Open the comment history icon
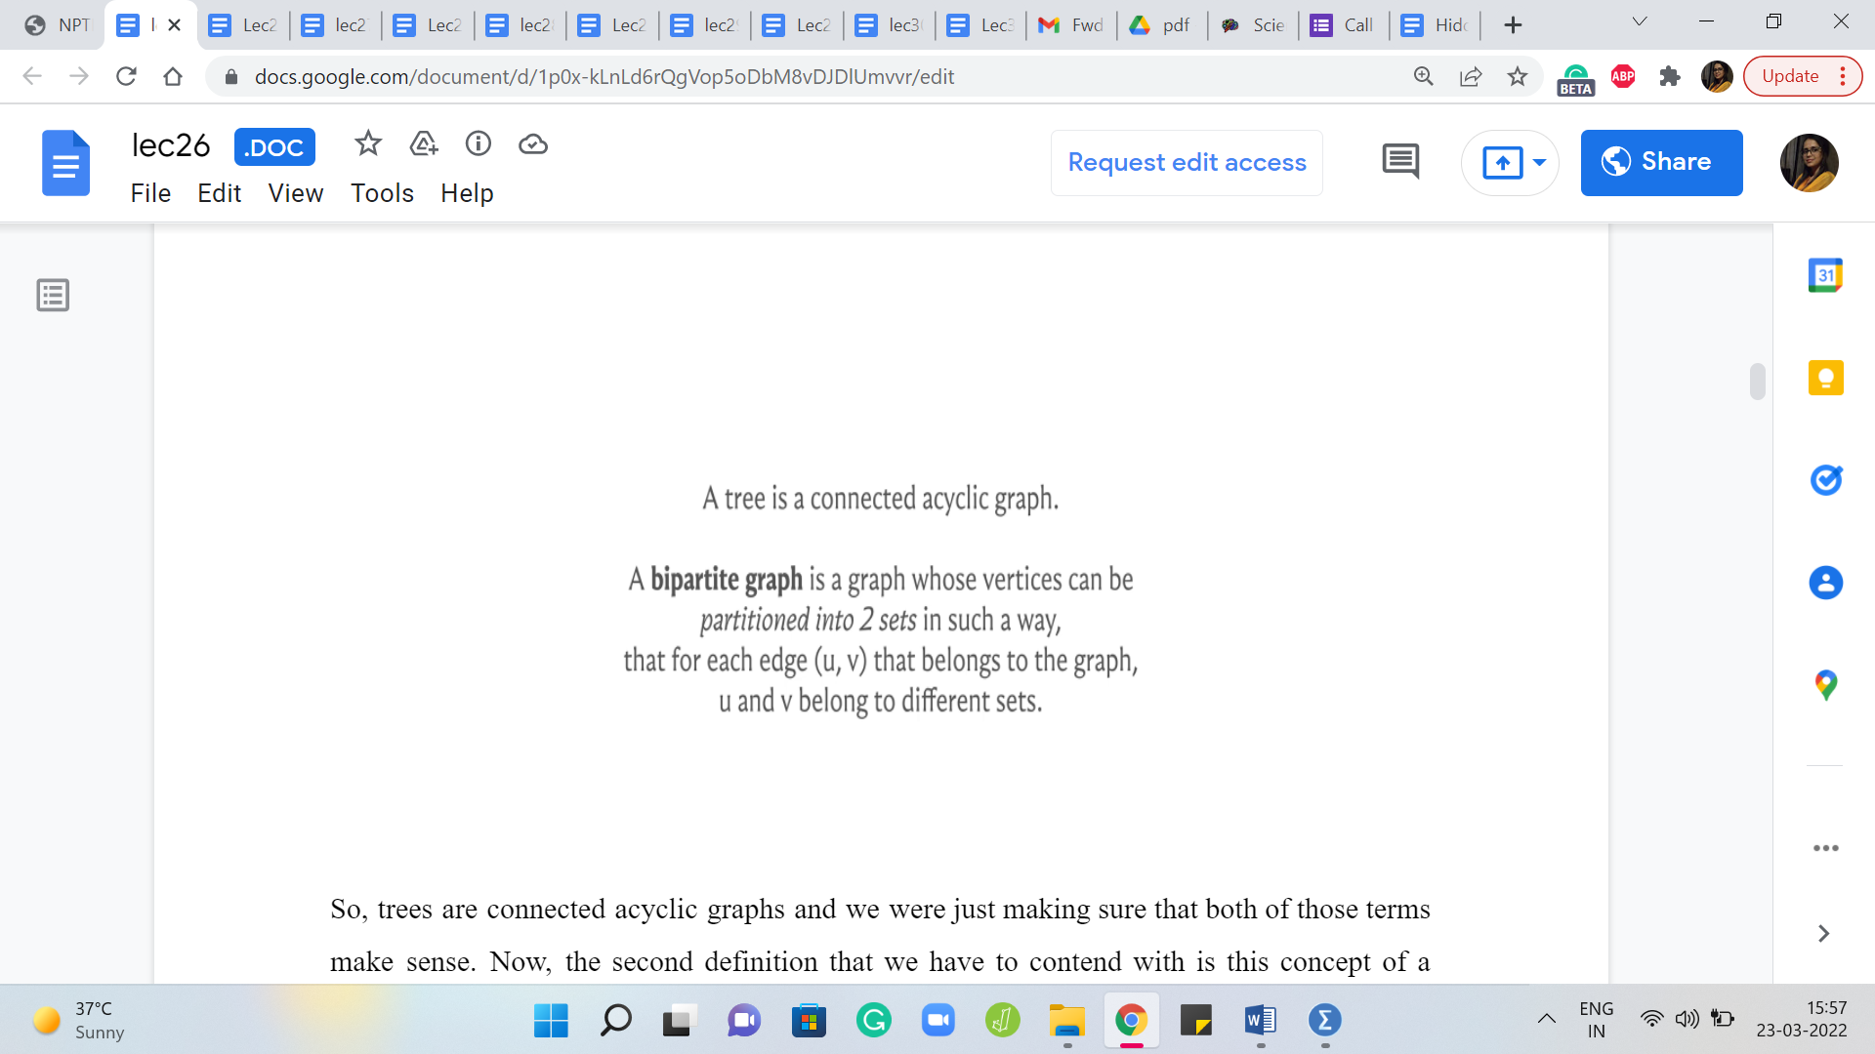Viewport: 1875px width, 1054px height. click(x=1400, y=161)
